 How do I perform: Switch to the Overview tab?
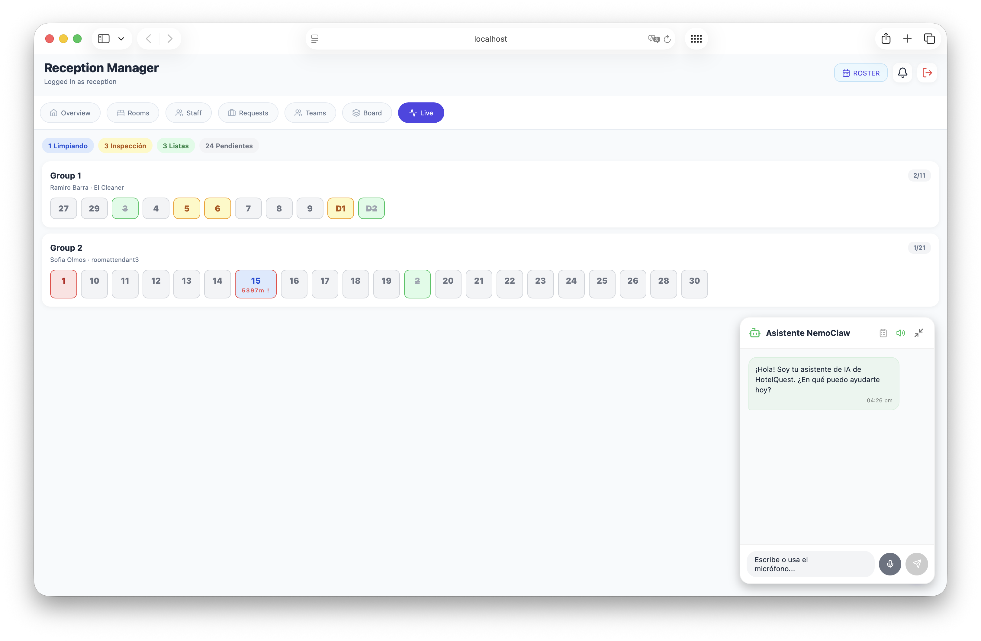70,113
